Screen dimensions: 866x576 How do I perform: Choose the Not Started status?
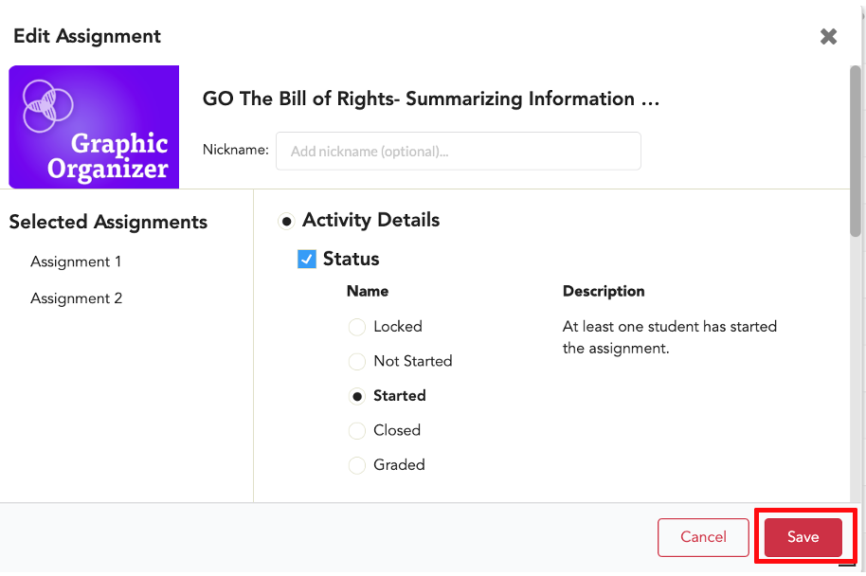357,362
